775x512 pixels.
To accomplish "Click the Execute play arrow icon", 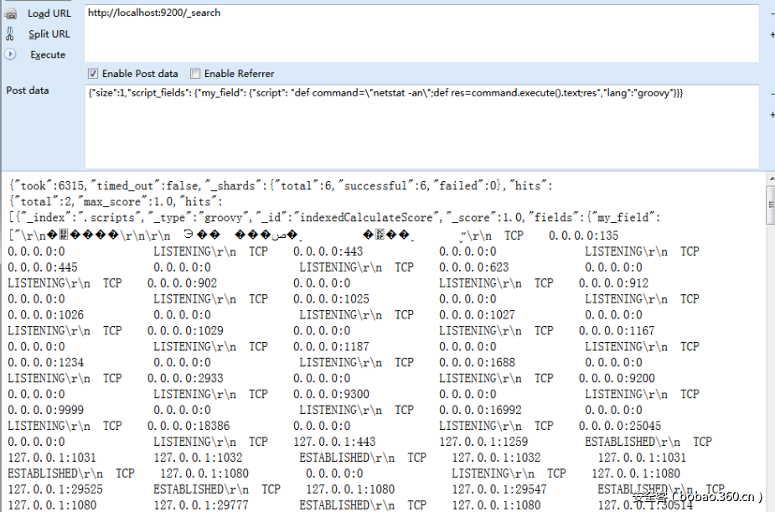I will (x=10, y=54).
